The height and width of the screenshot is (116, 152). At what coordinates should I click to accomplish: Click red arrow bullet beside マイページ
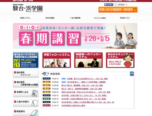(15, 72)
